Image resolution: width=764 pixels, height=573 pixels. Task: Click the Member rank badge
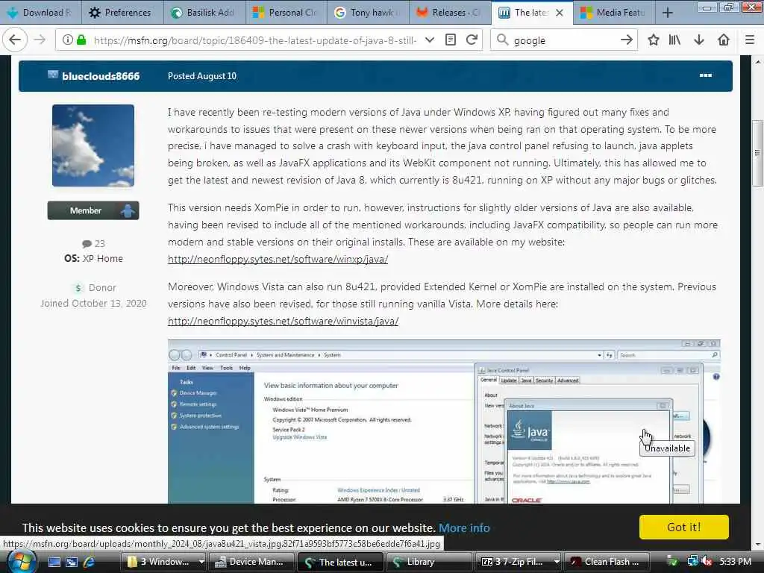pyautogui.click(x=93, y=210)
